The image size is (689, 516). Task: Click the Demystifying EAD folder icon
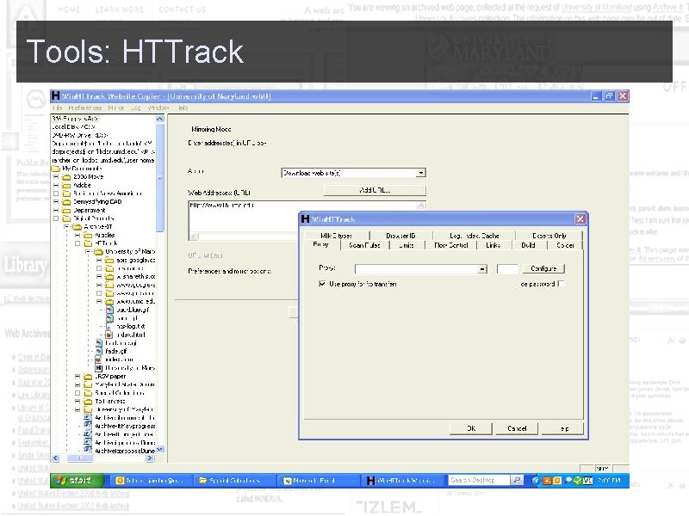click(x=66, y=202)
